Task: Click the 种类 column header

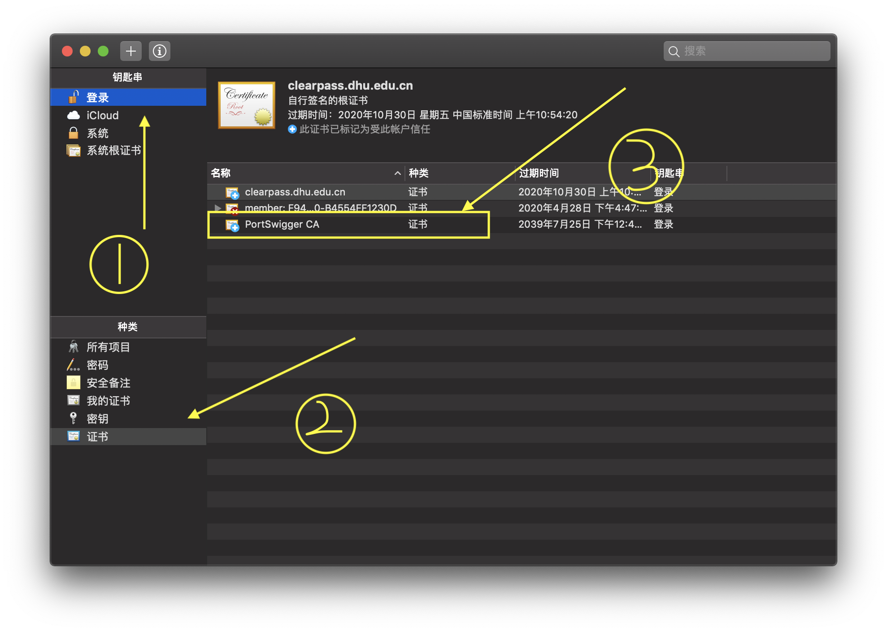Action: coord(418,173)
